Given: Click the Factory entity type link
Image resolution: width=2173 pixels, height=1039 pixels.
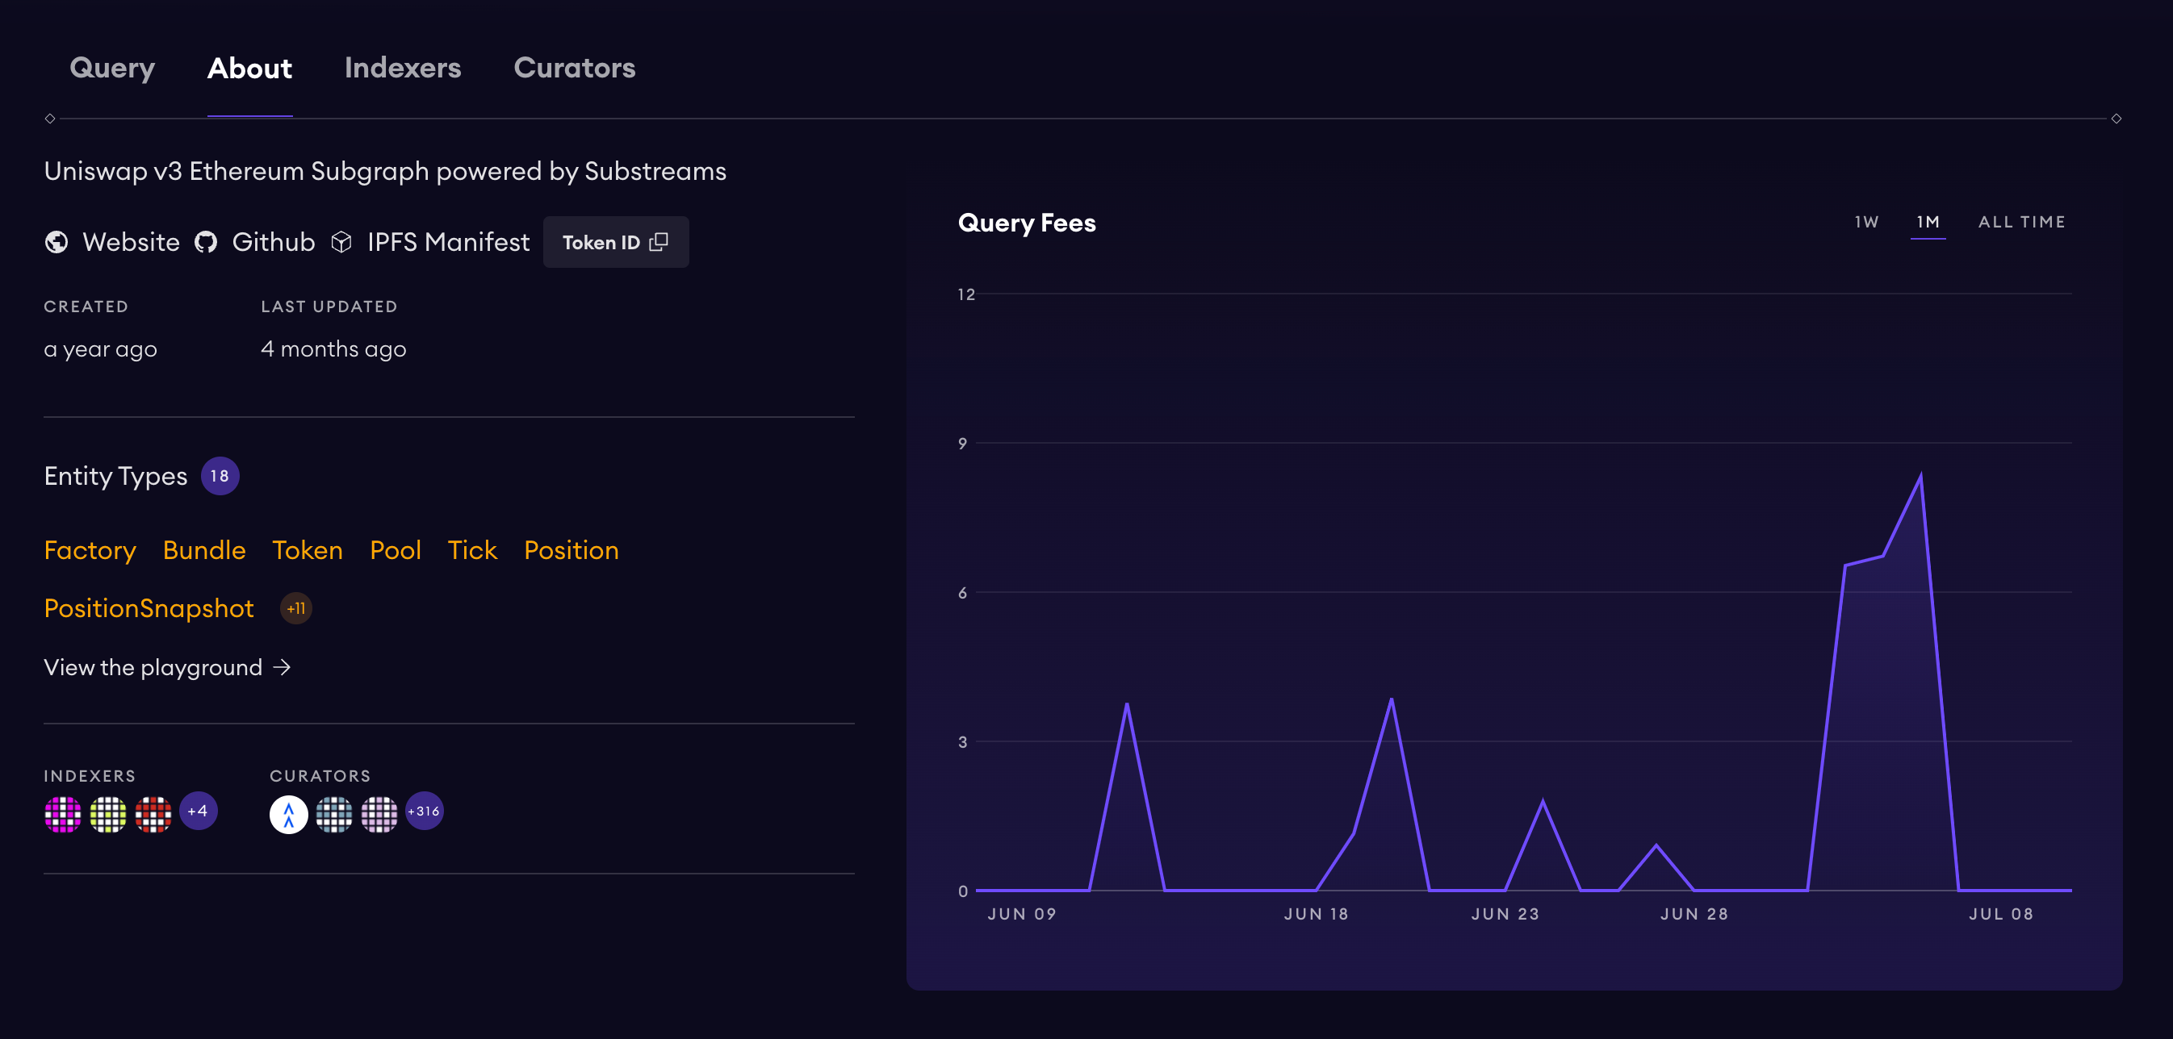Looking at the screenshot, I should coord(90,550).
